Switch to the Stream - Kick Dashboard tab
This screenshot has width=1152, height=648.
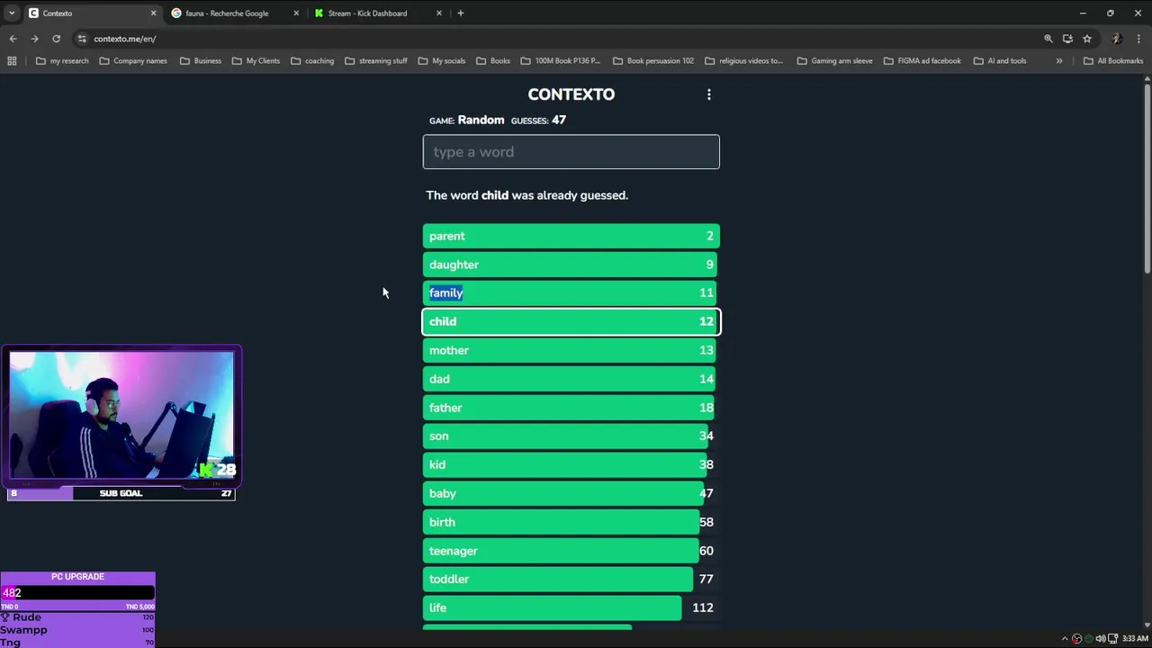376,13
